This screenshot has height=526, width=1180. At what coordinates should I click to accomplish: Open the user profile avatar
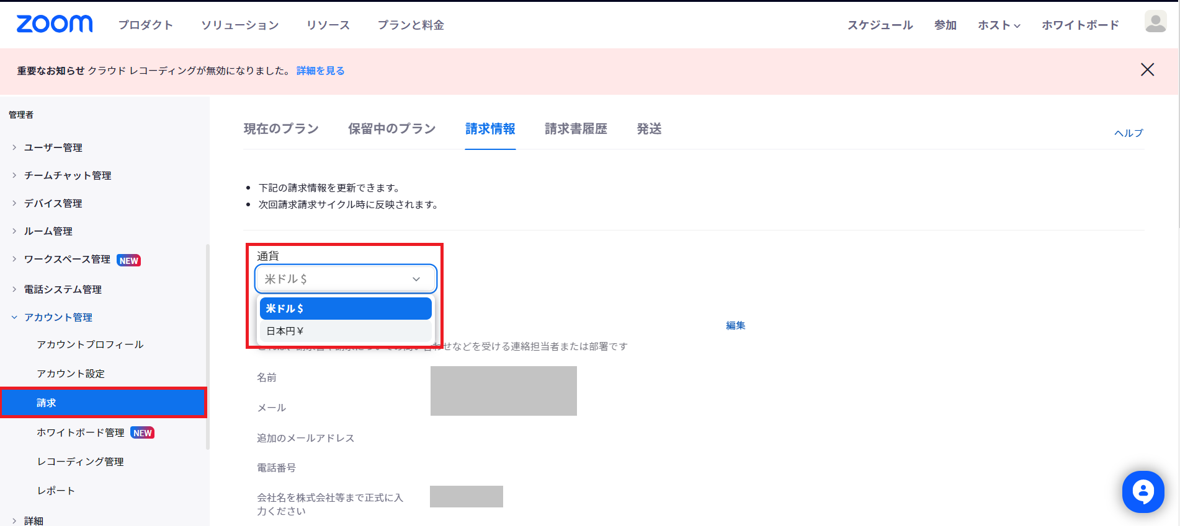pyautogui.click(x=1155, y=22)
